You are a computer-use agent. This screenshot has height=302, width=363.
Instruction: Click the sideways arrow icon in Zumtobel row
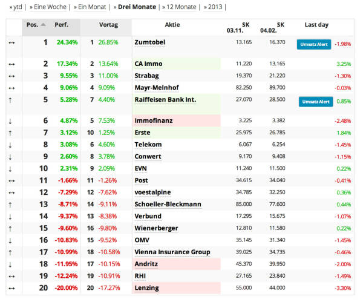point(11,42)
